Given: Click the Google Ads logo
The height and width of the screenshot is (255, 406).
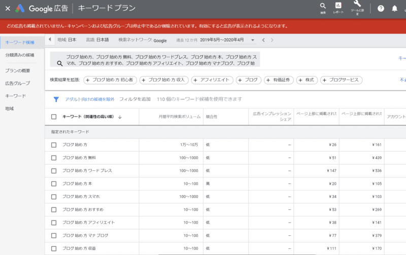Looking at the screenshot, I should (x=20, y=8).
